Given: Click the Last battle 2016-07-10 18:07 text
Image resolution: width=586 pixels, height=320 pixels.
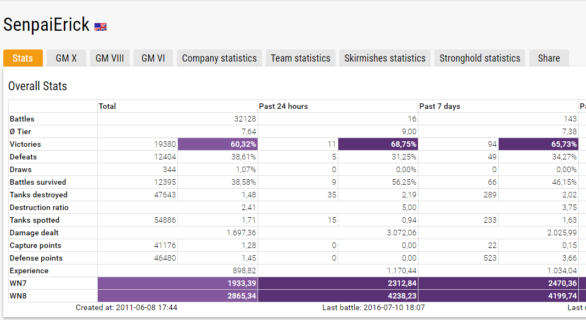Looking at the screenshot, I should coord(373,308).
